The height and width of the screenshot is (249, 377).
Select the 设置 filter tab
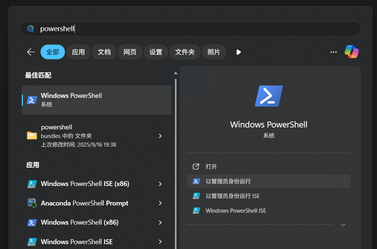click(155, 52)
